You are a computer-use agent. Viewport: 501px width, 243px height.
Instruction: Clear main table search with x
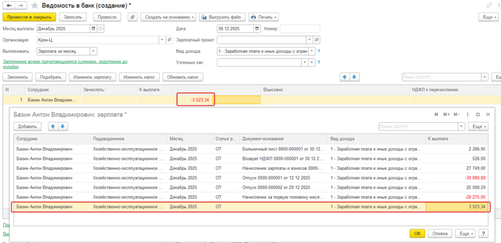coord(485,77)
